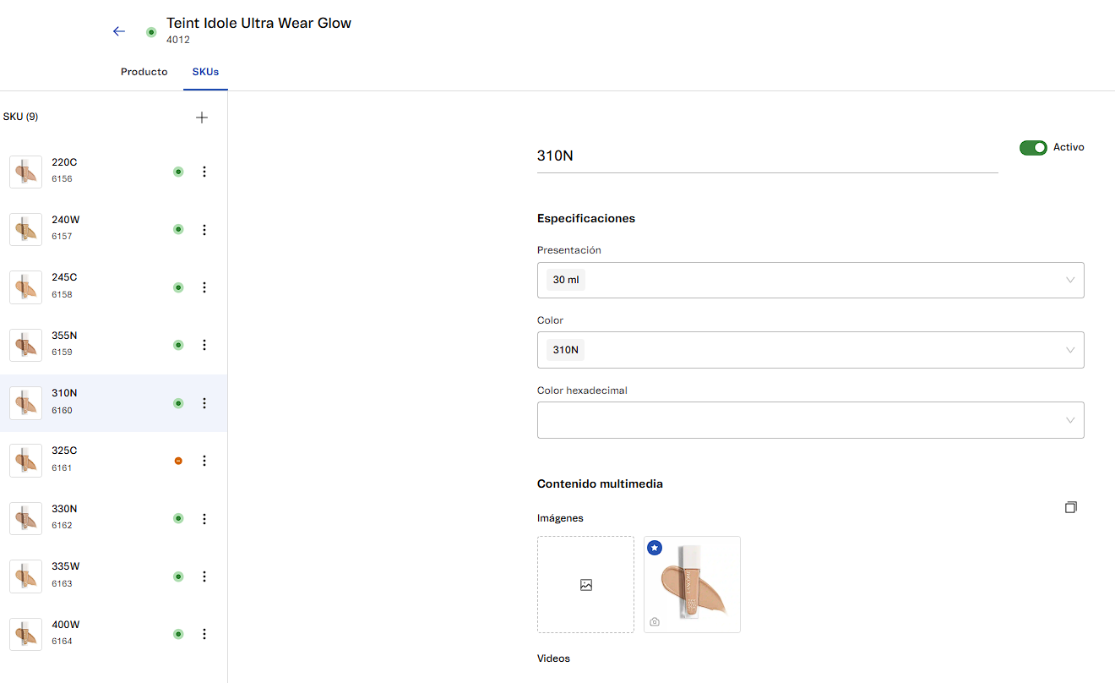Open three-dot menu for SKU 325C
Image resolution: width=1115 pixels, height=683 pixels.
pos(204,461)
